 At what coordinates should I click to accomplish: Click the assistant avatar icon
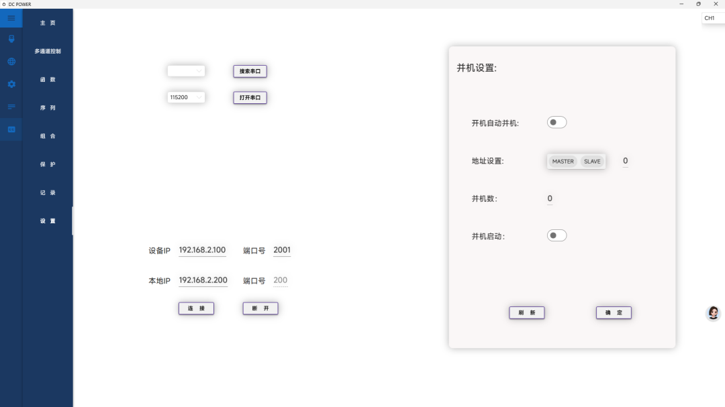click(713, 312)
